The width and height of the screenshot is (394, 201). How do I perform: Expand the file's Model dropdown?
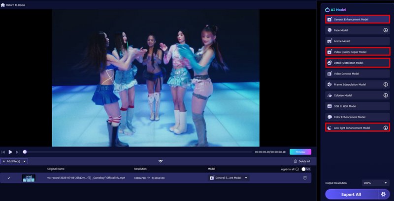pos(246,178)
